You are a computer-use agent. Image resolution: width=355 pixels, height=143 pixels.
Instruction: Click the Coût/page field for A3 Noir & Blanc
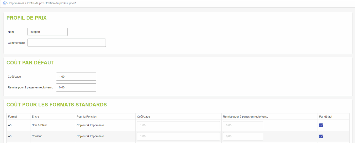pyautogui.click(x=178, y=125)
